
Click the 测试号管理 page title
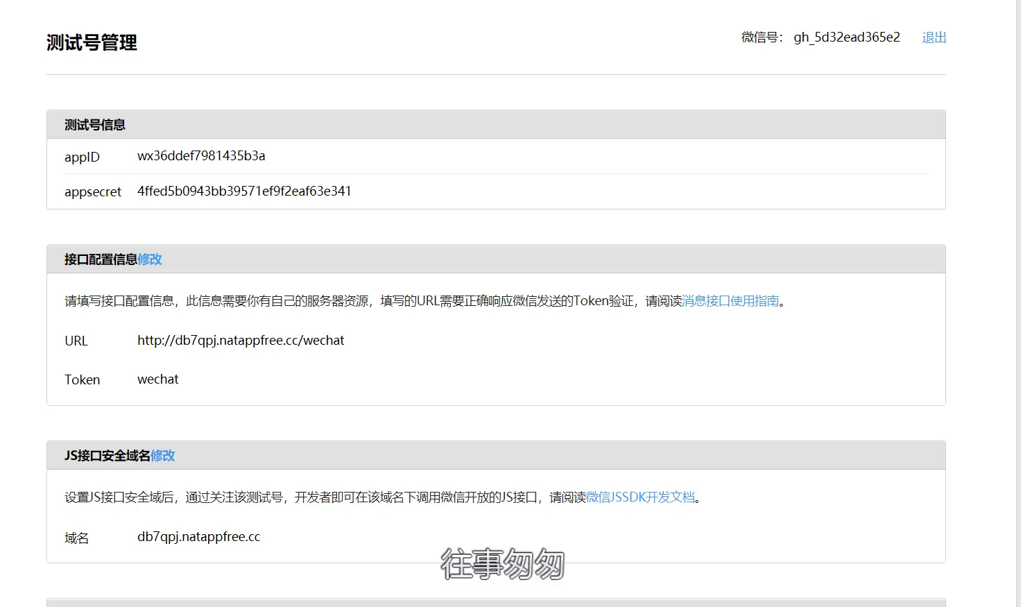click(92, 43)
